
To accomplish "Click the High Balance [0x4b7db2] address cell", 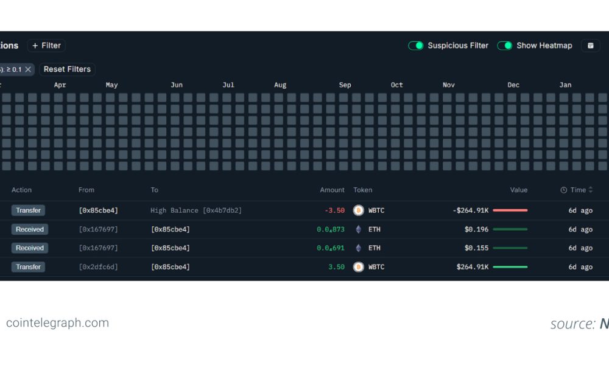I will coord(196,210).
